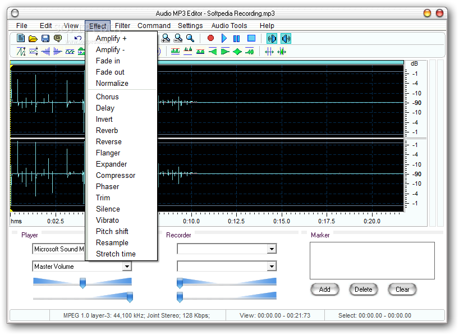Click green waveform icon with blue lines above and below
459x335 pixels.
pyautogui.click(x=175, y=52)
